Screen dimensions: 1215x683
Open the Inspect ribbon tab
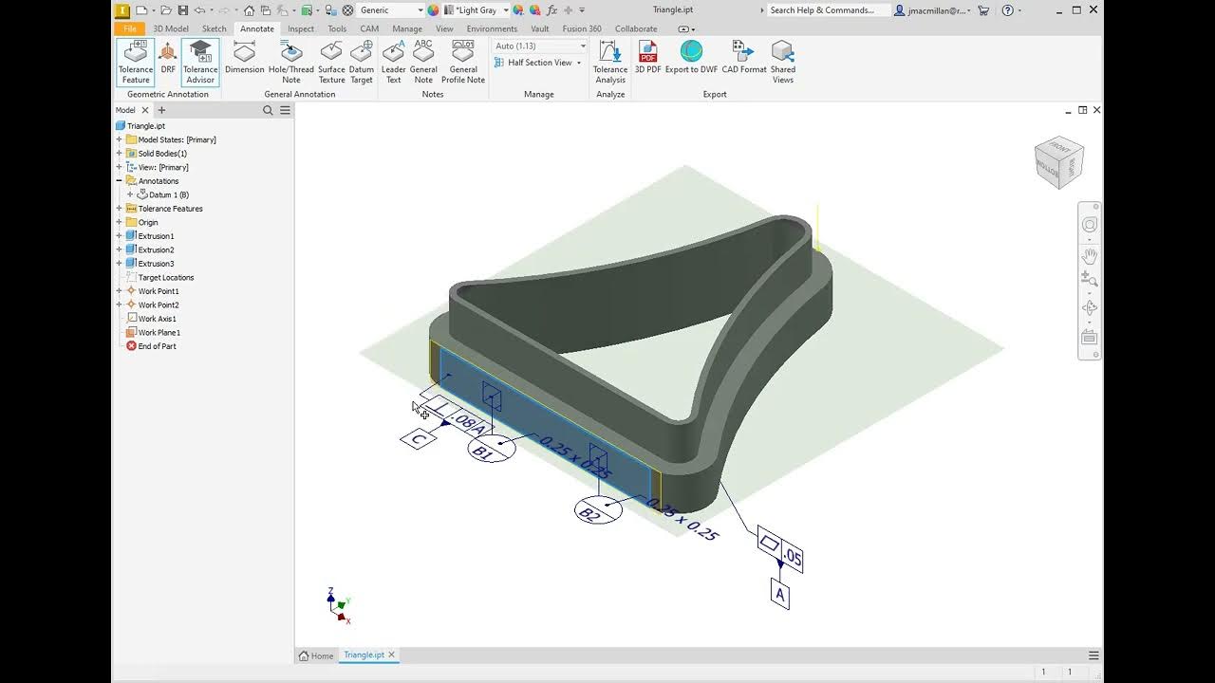[301, 28]
